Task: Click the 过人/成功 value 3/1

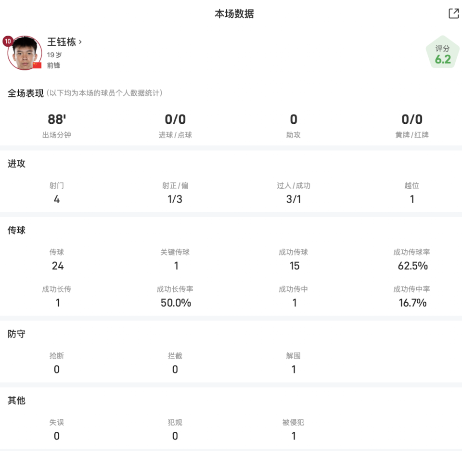Action: (x=294, y=199)
